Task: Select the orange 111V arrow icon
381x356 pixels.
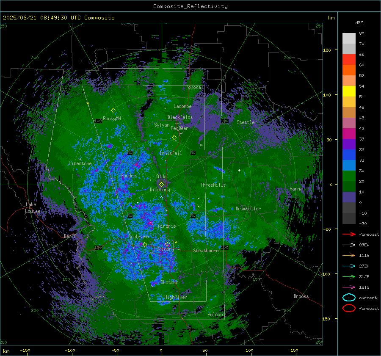Action: tap(349, 255)
